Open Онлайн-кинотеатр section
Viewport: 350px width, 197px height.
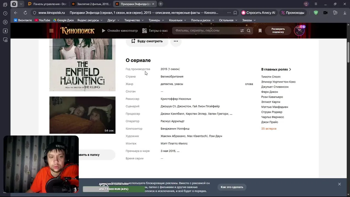120,31
